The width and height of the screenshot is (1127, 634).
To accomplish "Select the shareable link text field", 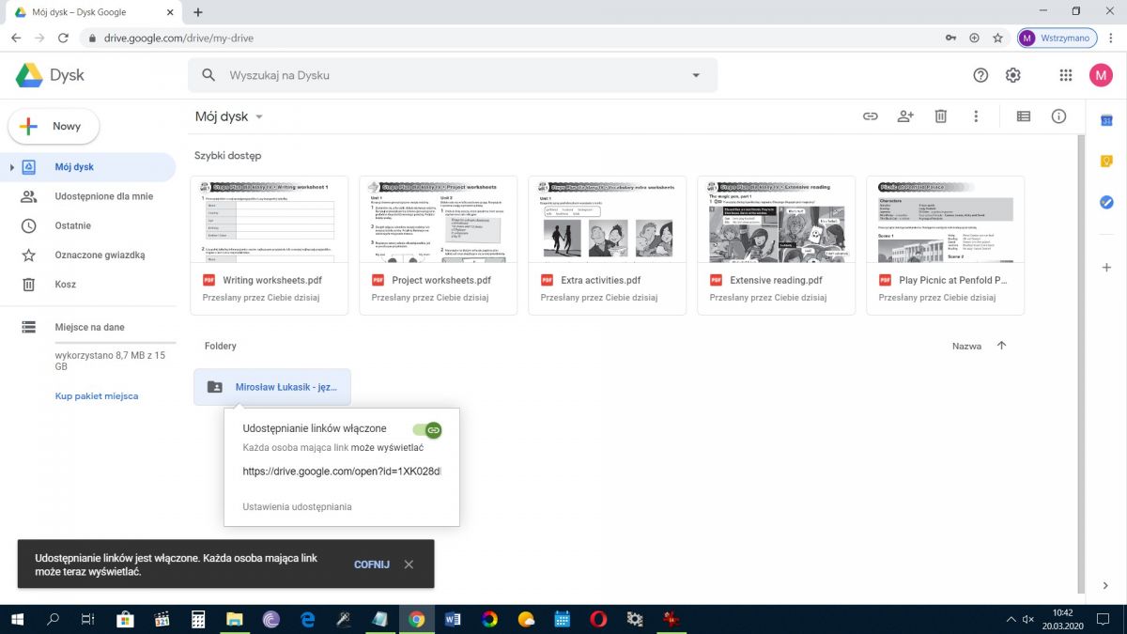I will [x=342, y=471].
